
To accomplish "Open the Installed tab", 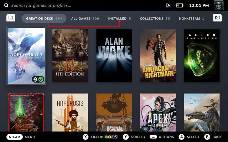I will click(x=119, y=18).
